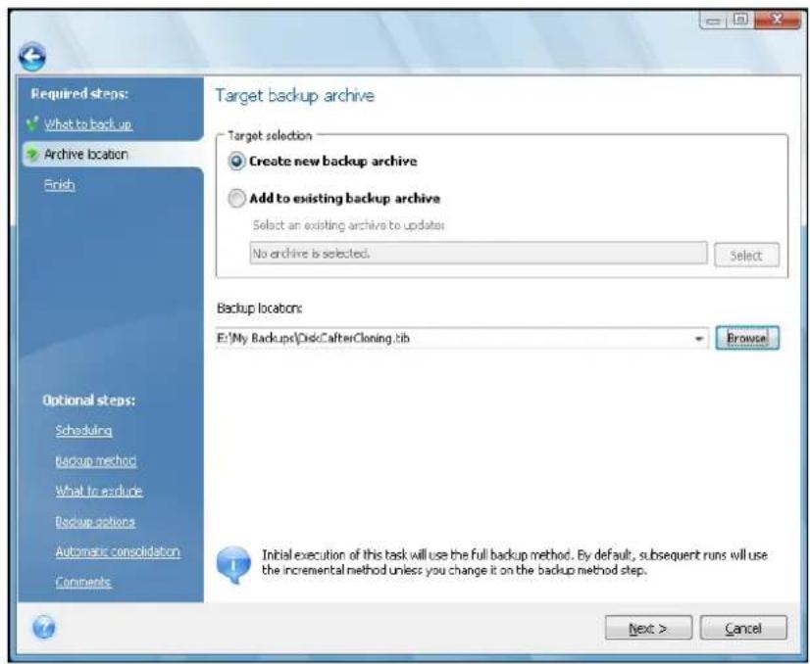
Task: Click the Optional steps heading
Action: [x=89, y=401]
